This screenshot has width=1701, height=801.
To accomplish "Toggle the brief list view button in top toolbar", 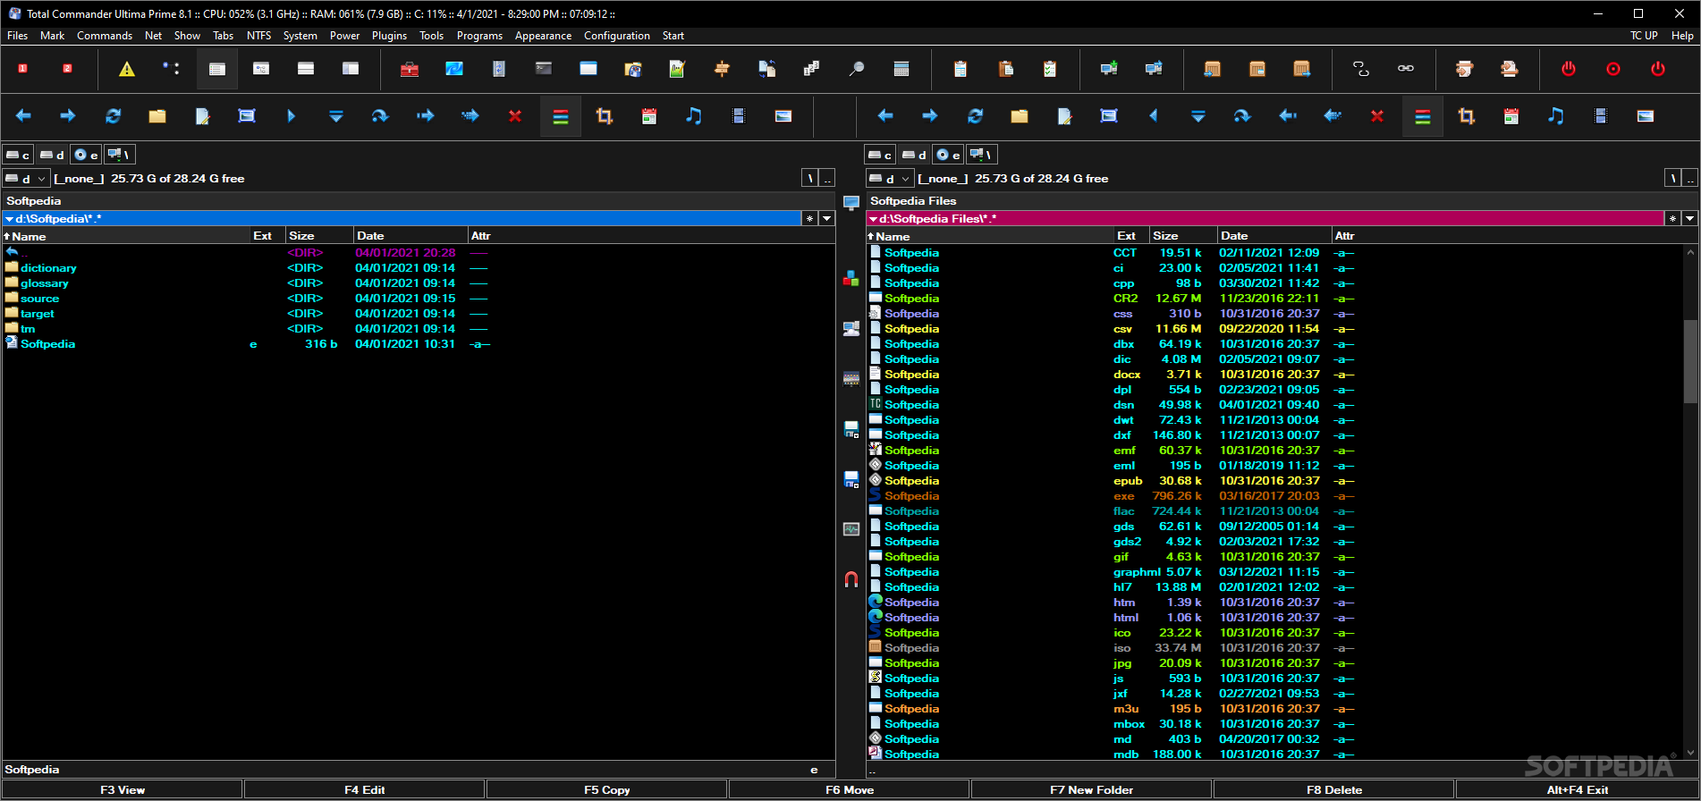I will (x=217, y=69).
